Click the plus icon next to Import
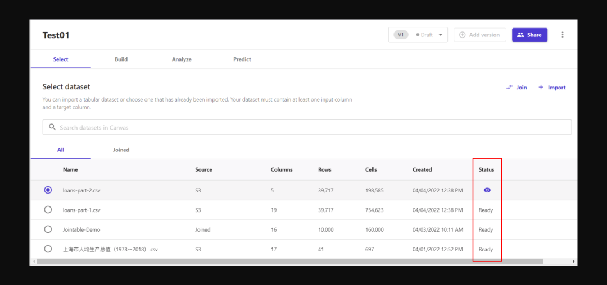The height and width of the screenshot is (285, 607). click(541, 88)
